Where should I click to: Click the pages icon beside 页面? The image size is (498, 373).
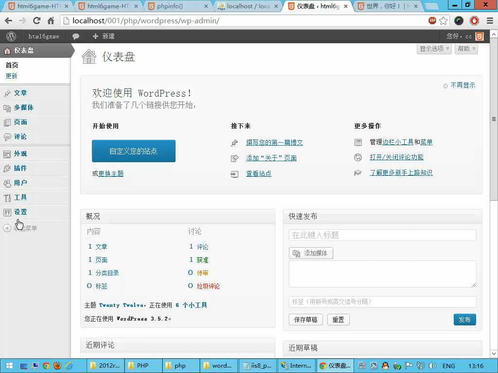pos(7,122)
